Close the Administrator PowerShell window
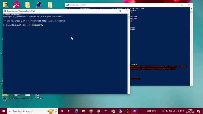The height and width of the screenshot is (114, 203). [127, 11]
